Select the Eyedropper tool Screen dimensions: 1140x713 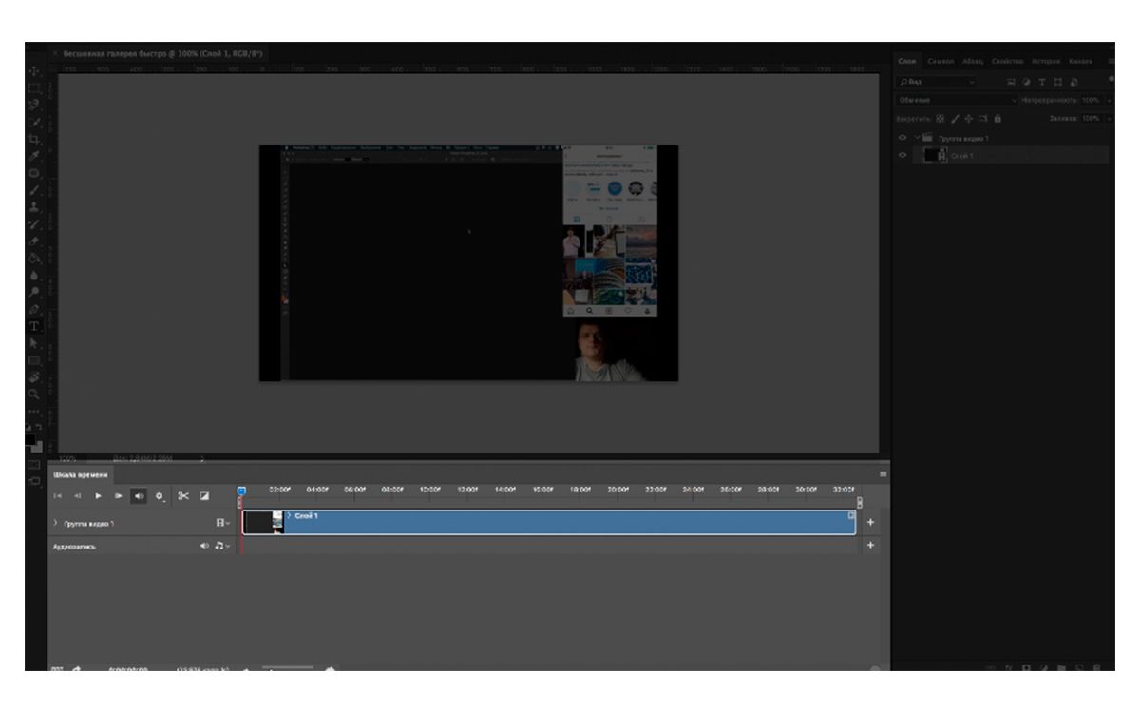click(35, 156)
